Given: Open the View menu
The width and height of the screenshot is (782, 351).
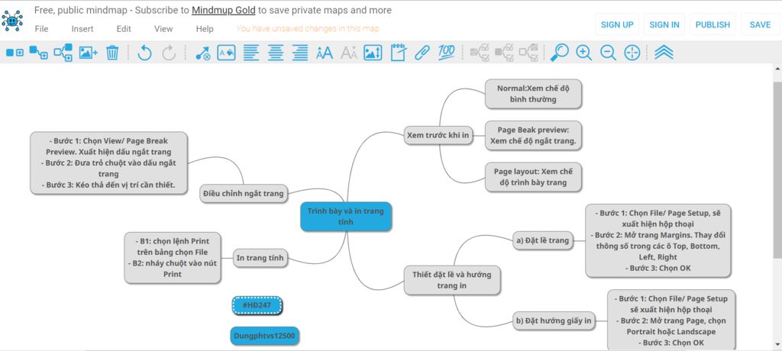Looking at the screenshot, I should (163, 29).
